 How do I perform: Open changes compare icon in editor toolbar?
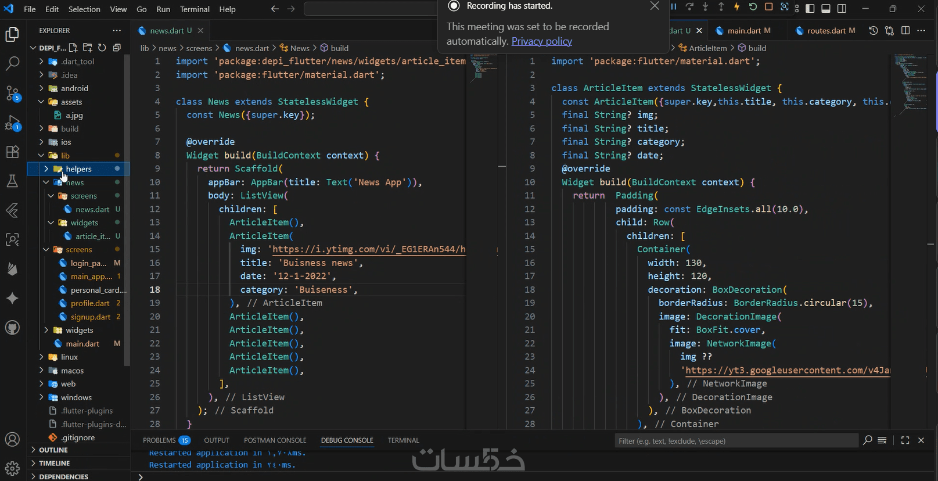pos(889,31)
